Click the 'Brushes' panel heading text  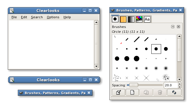click(x=119, y=27)
